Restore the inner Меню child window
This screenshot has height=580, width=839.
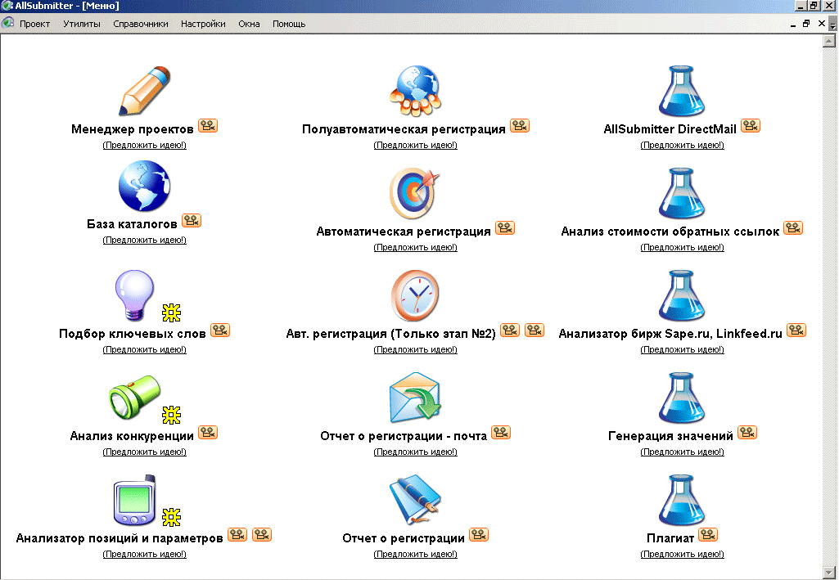click(x=805, y=24)
